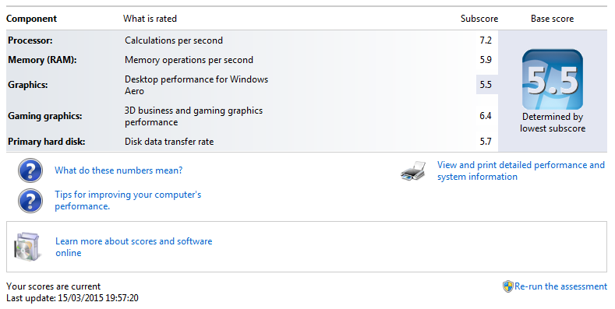
Task: Select the Memory (RAM) row
Action: (253, 60)
